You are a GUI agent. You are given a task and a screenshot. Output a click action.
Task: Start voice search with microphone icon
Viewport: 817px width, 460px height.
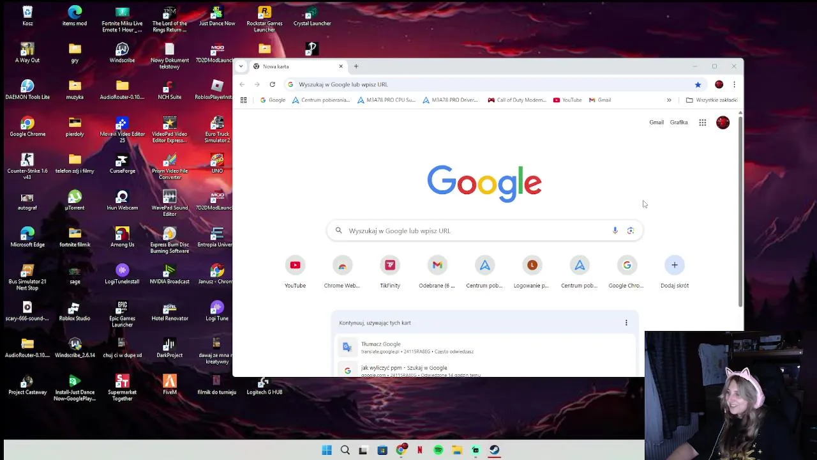click(x=615, y=231)
